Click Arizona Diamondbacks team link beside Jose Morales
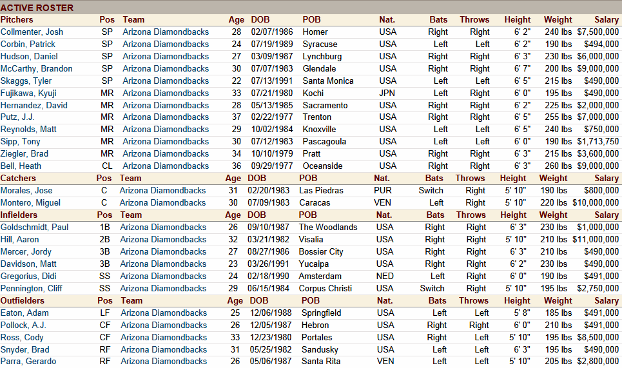This screenshot has height=368, width=622. (162, 190)
